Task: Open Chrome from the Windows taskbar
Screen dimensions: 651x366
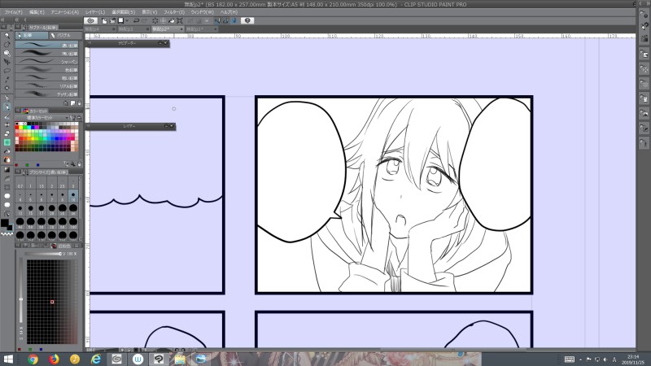Action: tap(33, 359)
